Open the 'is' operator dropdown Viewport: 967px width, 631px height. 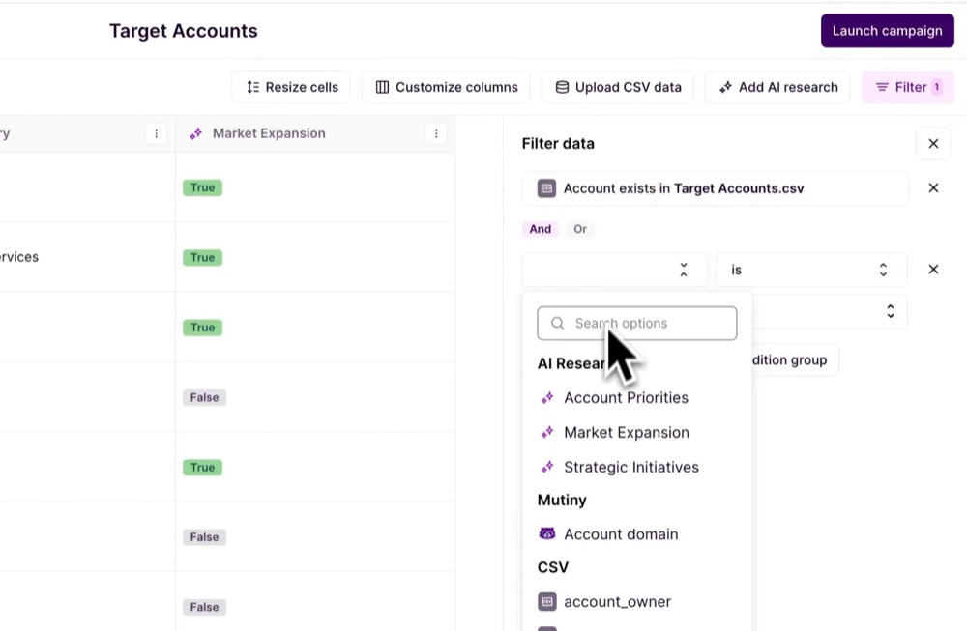pos(810,270)
